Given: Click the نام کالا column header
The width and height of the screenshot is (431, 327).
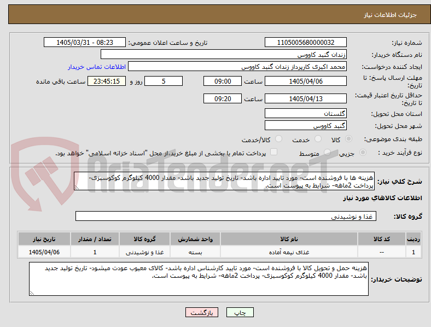Looking at the screenshot, I should pyautogui.click(x=289, y=239).
